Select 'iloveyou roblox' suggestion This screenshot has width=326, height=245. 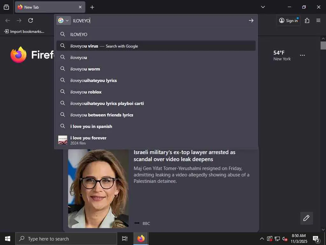[x=156, y=92]
